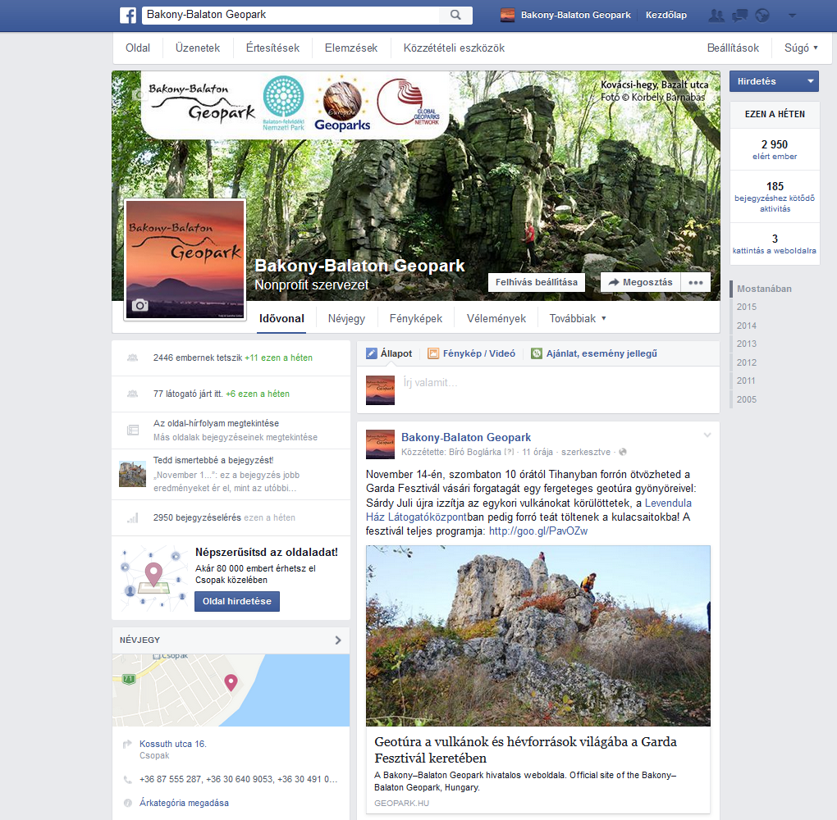Click the map location pin marker
Screen dimensions: 837x820
point(231,682)
